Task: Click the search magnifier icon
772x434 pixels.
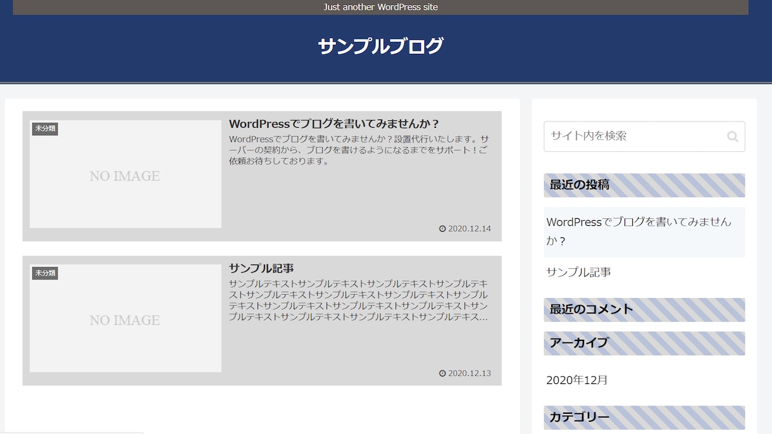Action: 732,136
